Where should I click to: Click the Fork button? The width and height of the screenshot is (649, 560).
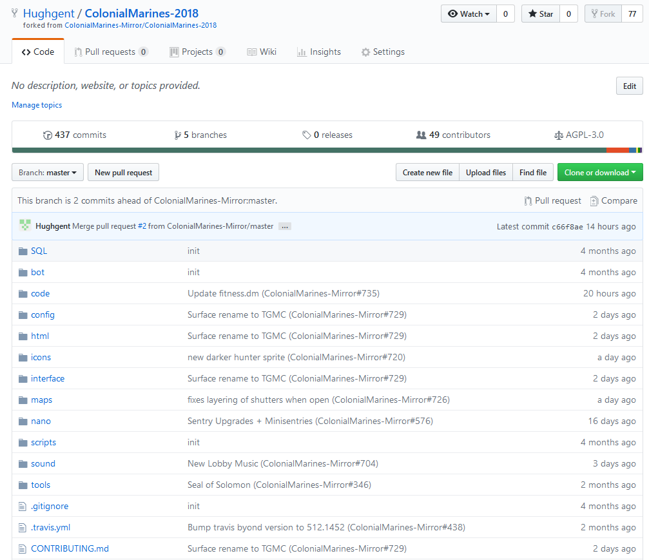coord(603,14)
